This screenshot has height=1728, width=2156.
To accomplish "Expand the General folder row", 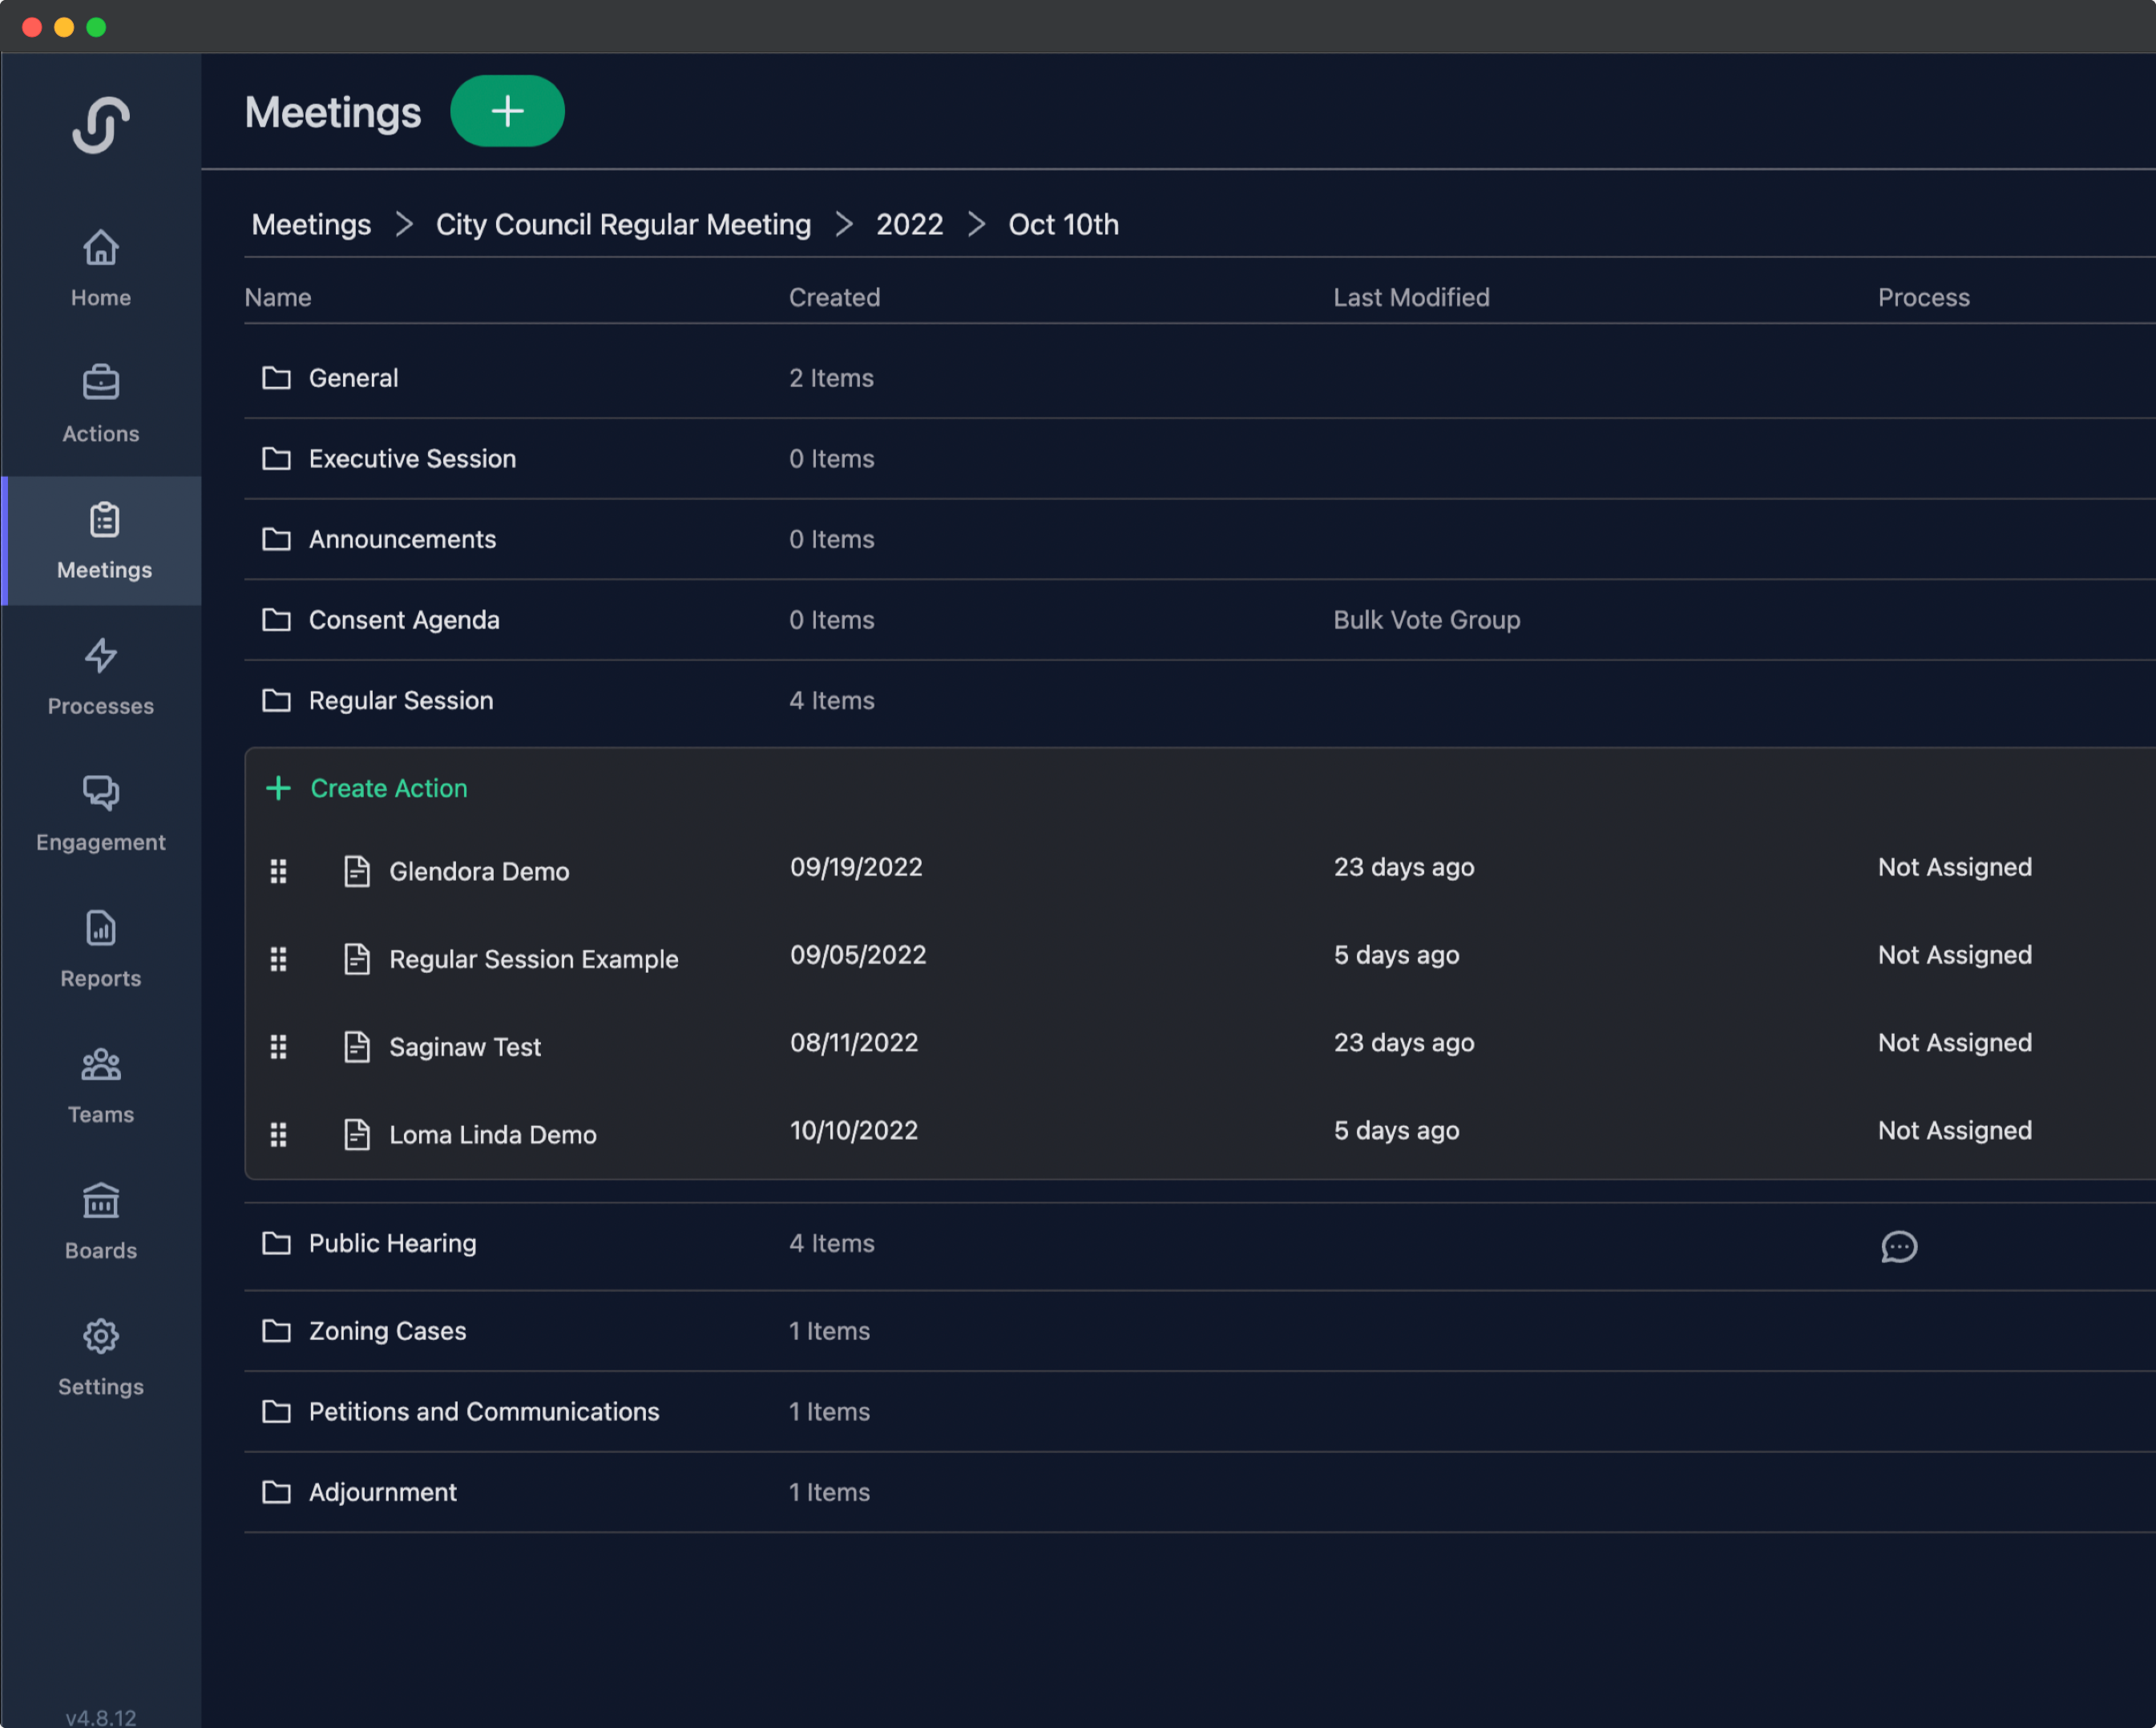I will pos(353,378).
